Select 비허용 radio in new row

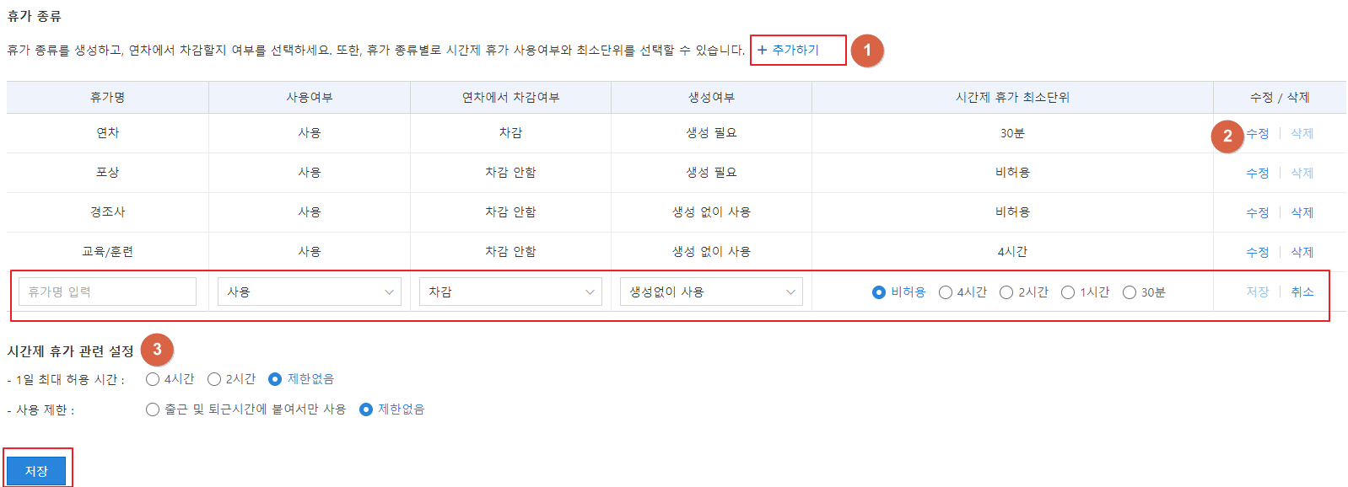point(879,292)
